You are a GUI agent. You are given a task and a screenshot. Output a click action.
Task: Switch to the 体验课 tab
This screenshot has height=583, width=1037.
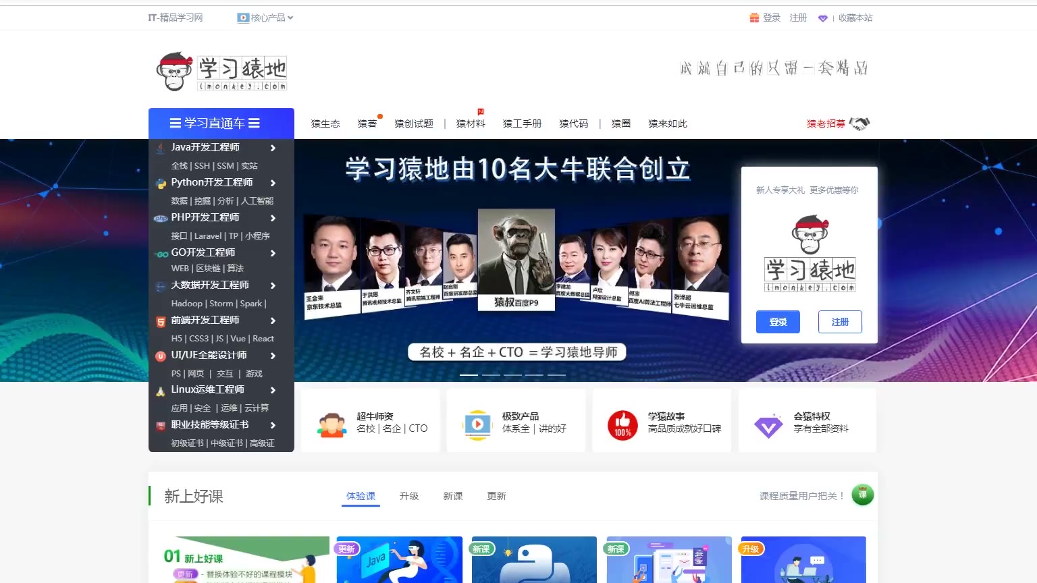361,496
